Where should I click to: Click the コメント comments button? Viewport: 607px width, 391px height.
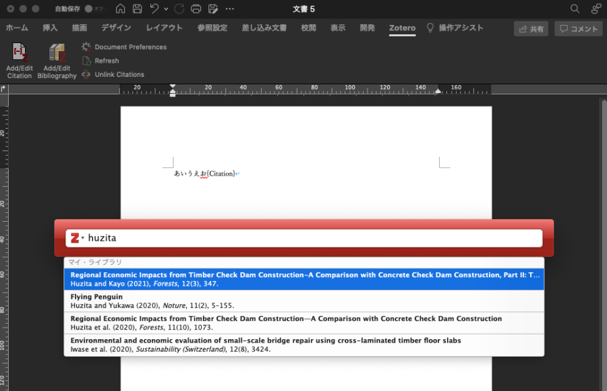[x=579, y=29]
